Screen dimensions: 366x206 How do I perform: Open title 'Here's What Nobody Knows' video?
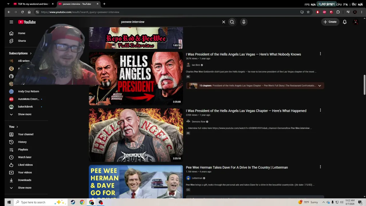243,54
